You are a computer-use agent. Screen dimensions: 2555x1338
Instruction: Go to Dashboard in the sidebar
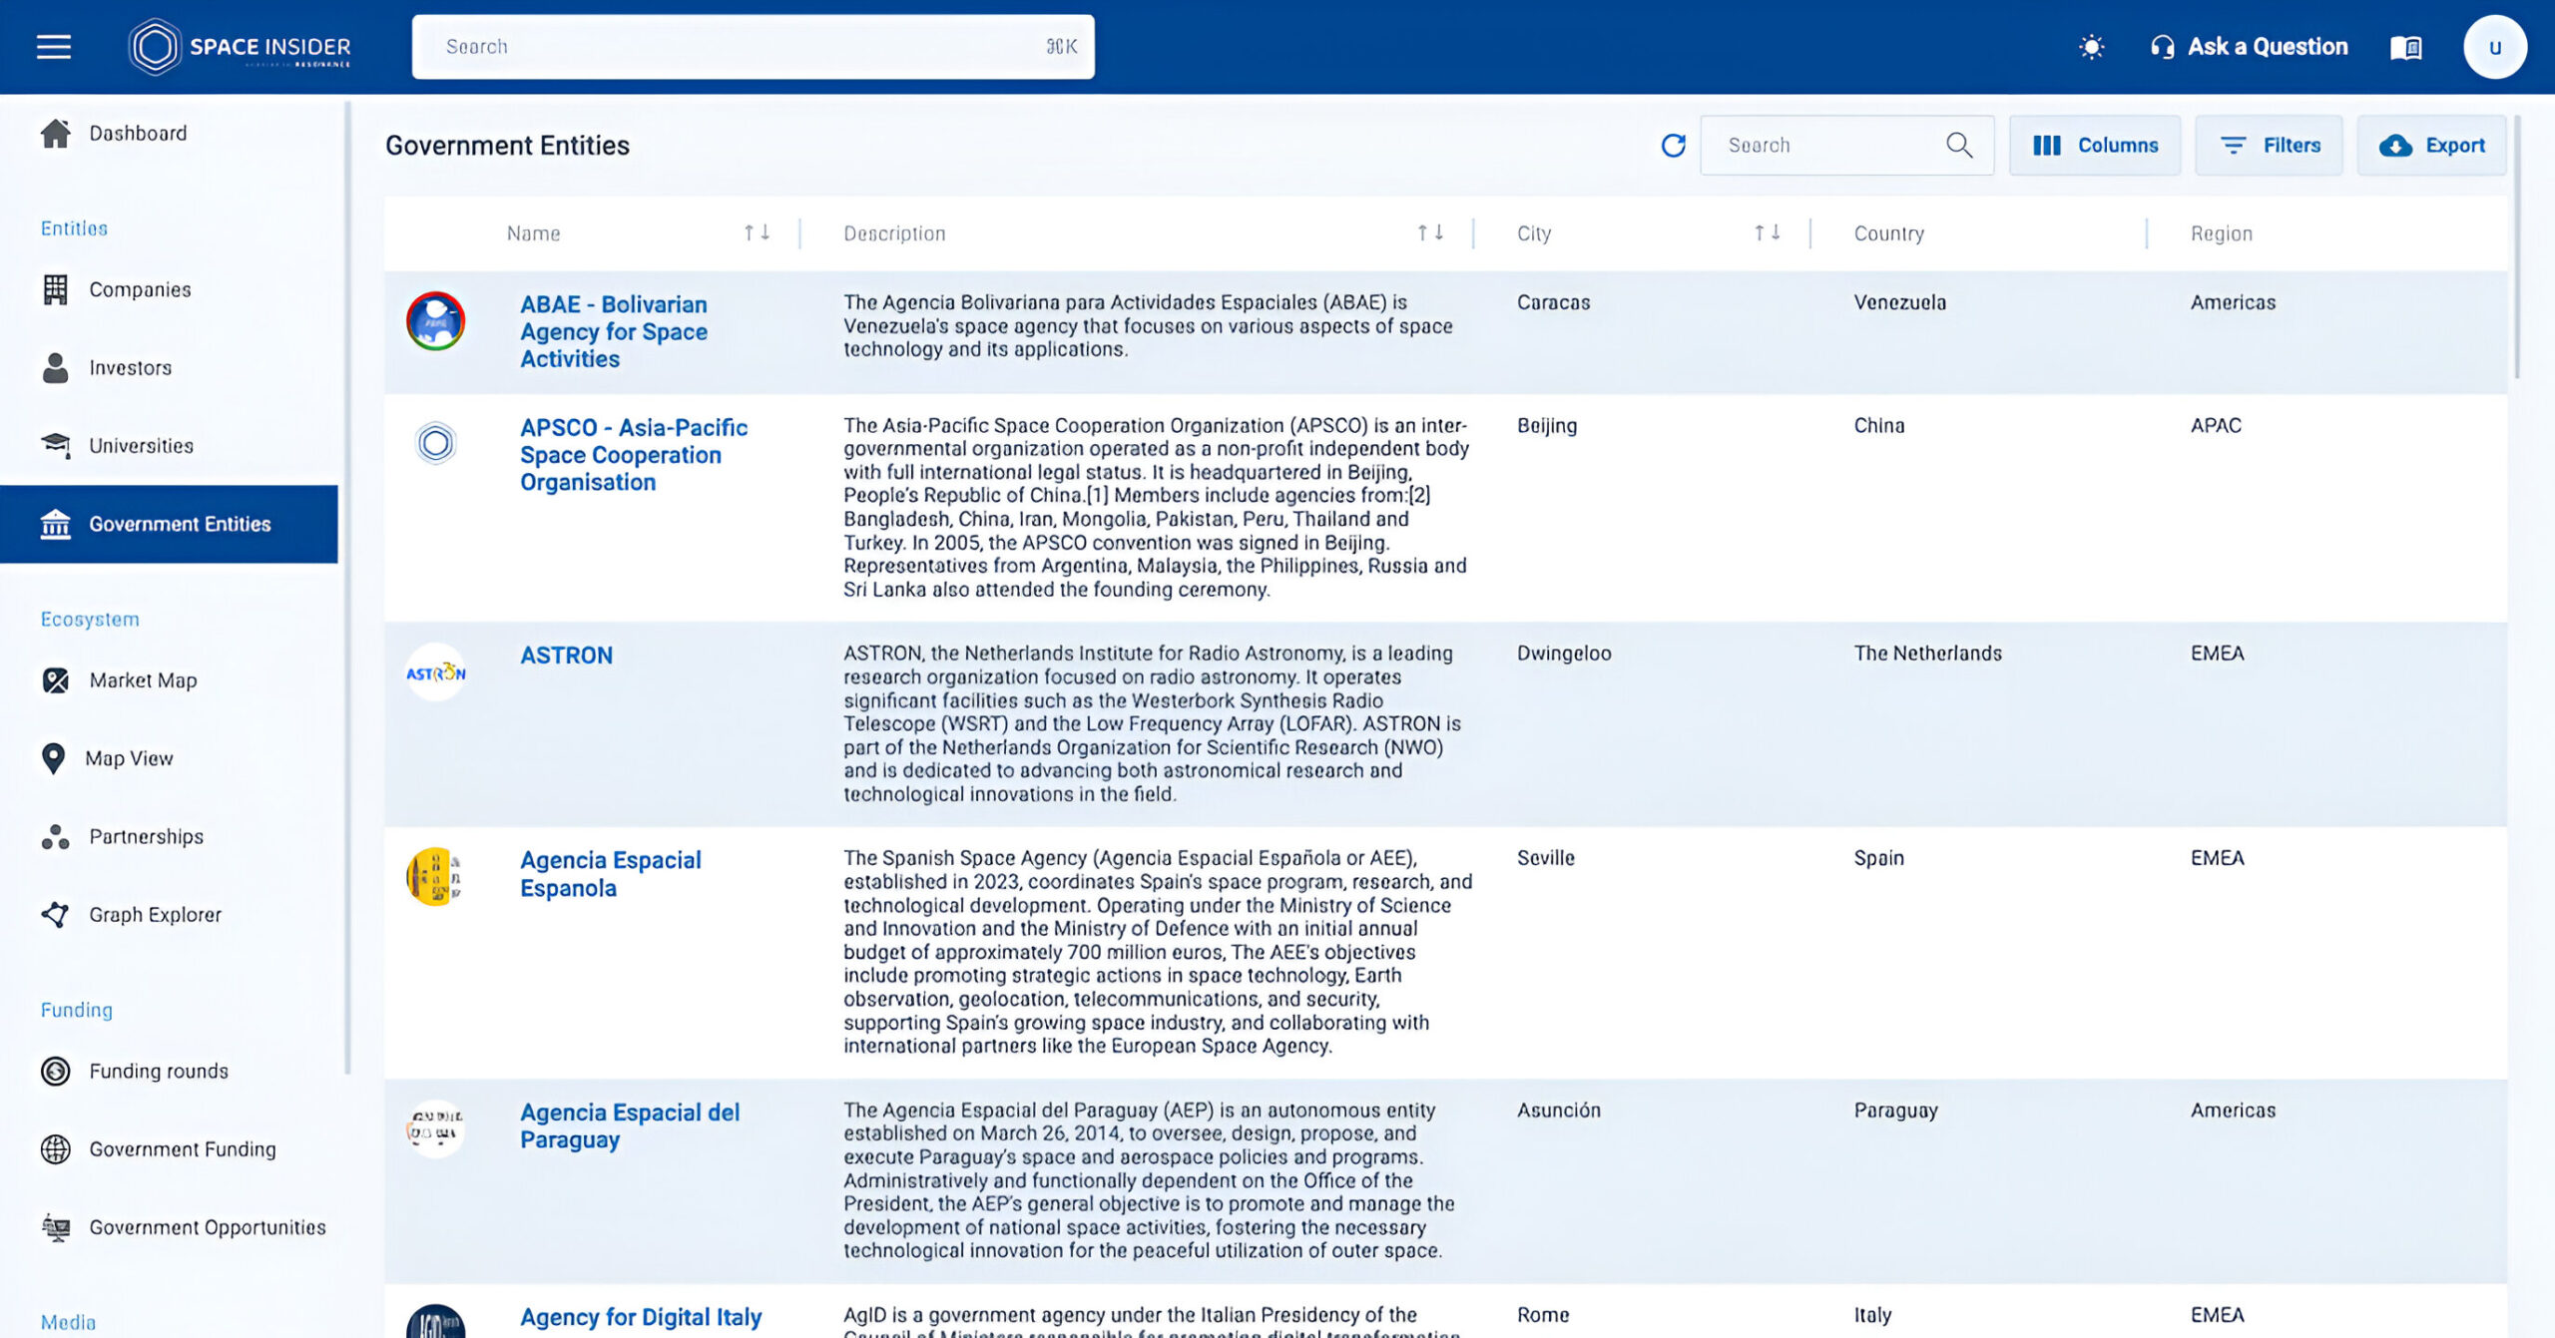pos(169,133)
